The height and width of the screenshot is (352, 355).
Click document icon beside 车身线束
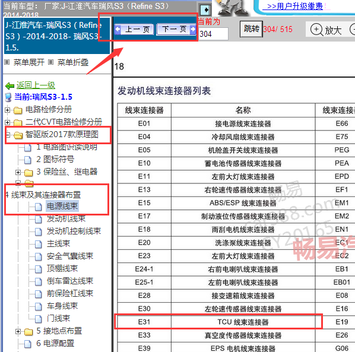tap(38, 306)
